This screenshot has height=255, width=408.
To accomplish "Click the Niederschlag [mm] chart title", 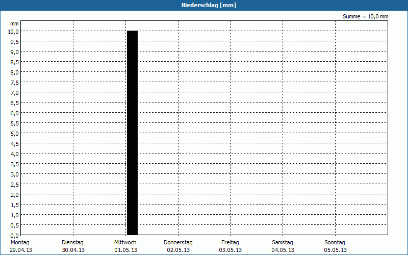I will [x=209, y=5].
